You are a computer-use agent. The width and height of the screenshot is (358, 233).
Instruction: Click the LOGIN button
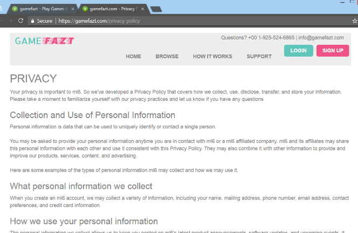pos(298,51)
